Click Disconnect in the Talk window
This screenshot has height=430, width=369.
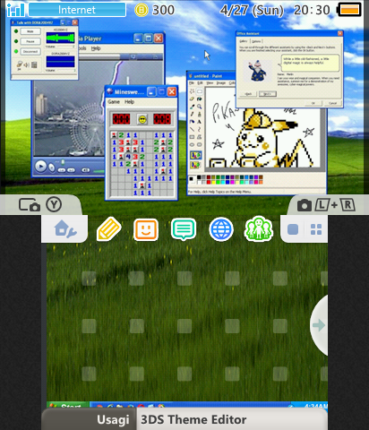(x=30, y=51)
